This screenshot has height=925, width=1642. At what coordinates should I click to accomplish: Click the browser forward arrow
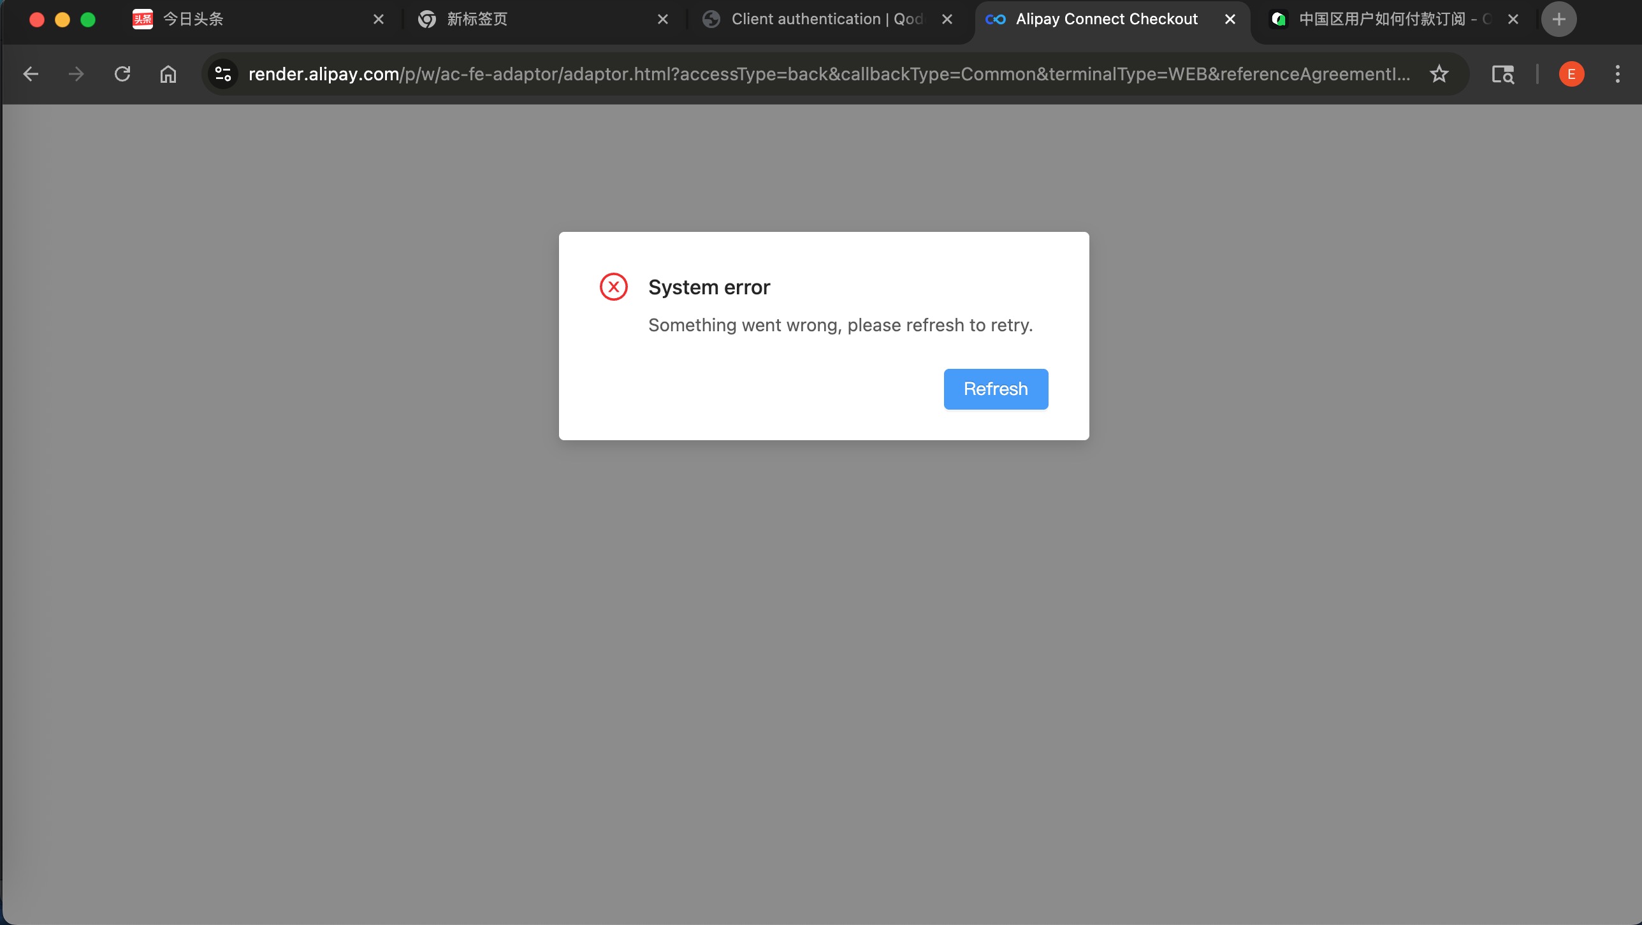click(x=76, y=75)
